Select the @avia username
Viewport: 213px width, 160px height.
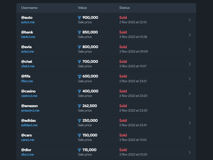click(x=26, y=47)
